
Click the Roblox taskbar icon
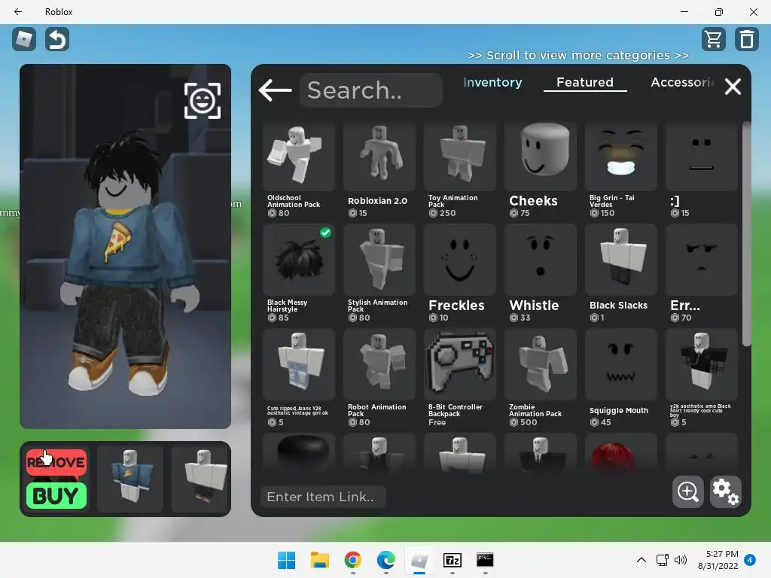pos(419,560)
